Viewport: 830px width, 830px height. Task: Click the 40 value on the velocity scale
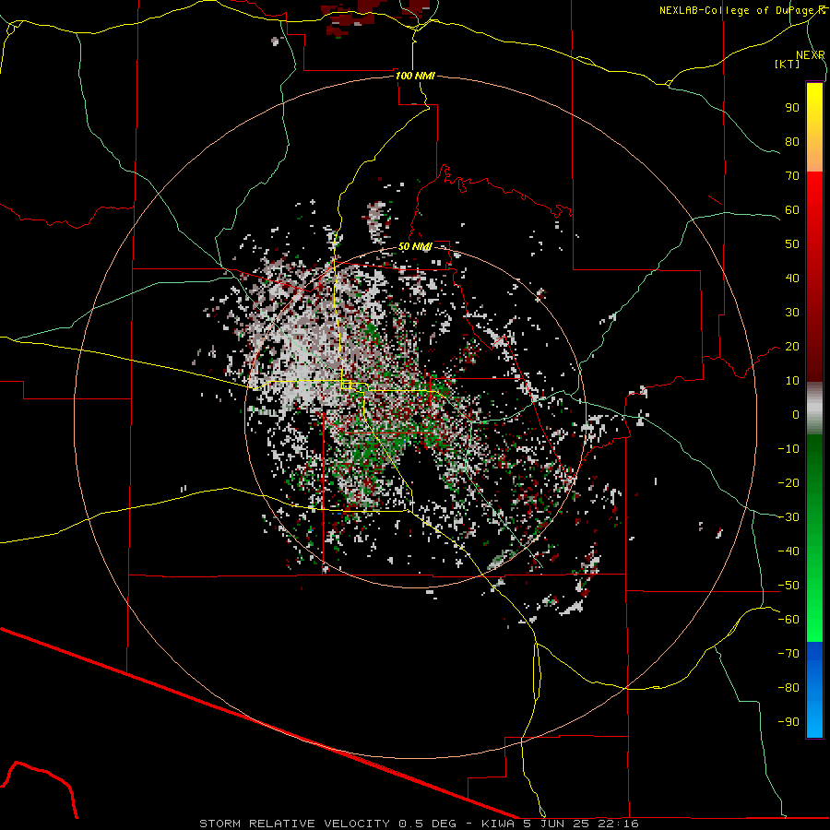tap(792, 279)
